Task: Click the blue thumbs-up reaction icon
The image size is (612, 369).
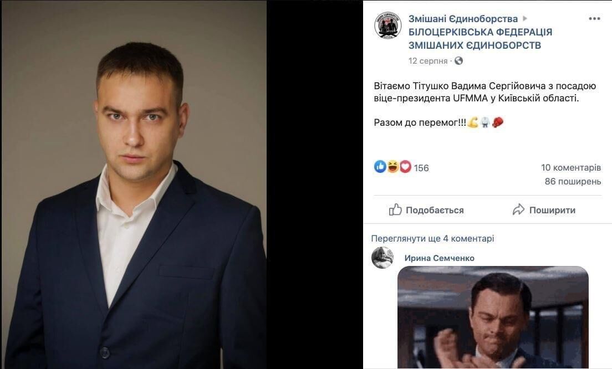Action: (380, 167)
